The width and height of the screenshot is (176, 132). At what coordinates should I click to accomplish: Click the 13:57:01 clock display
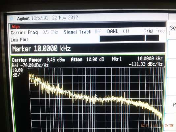pyautogui.click(x=40, y=18)
